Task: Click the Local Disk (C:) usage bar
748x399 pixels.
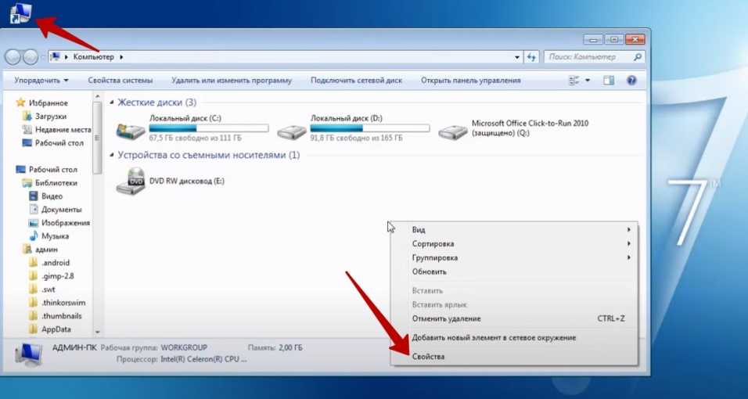Action: [x=209, y=128]
